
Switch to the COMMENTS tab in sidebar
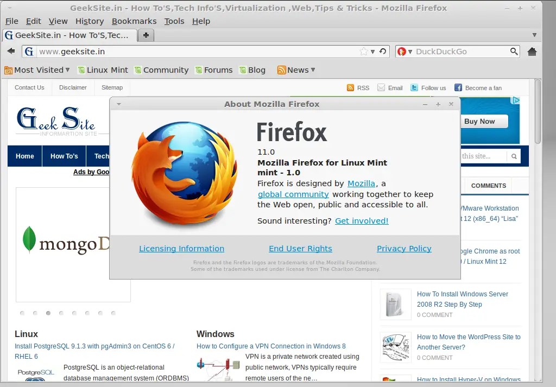[x=488, y=186]
